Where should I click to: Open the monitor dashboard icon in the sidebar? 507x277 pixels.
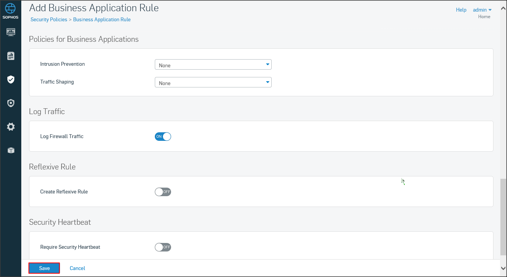(11, 32)
